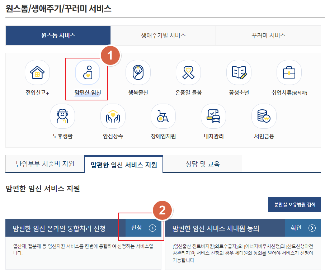325x275 pixels.
Task: Open the 꿈청소년 book icon
Action: [239, 72]
